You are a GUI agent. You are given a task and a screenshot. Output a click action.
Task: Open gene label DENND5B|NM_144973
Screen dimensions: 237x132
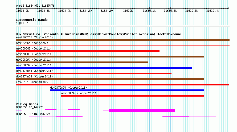click(x=30, y=107)
